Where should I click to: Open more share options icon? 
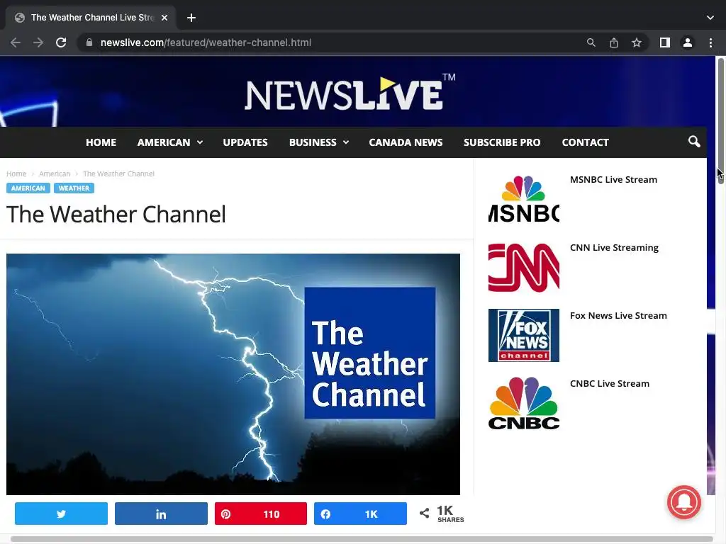pos(424,513)
